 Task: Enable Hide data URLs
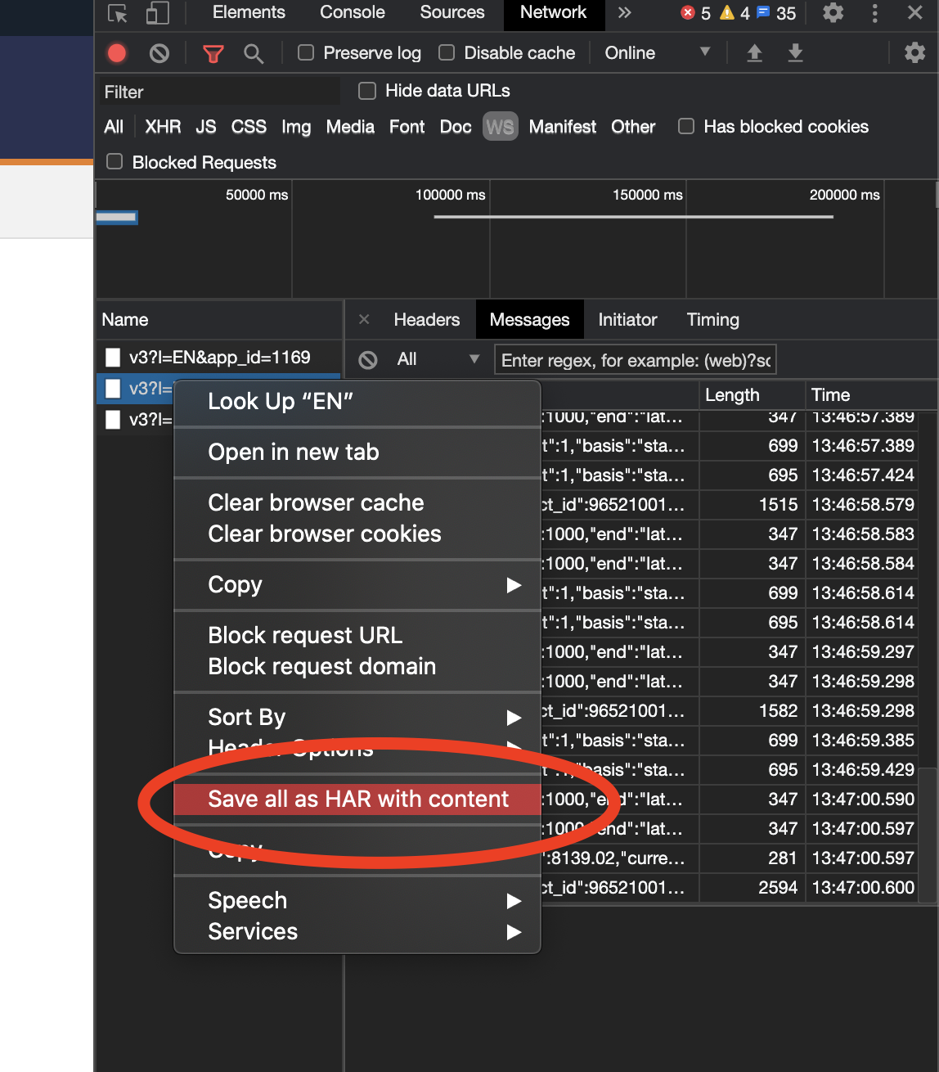(x=366, y=91)
